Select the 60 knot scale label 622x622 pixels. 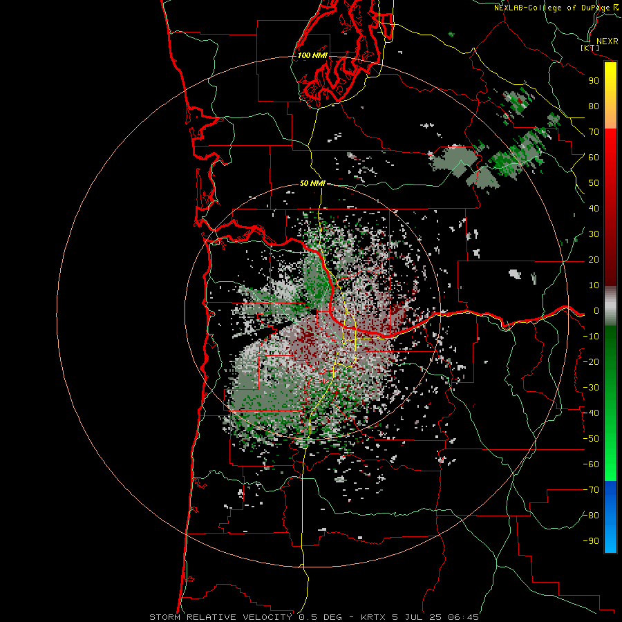pos(594,157)
